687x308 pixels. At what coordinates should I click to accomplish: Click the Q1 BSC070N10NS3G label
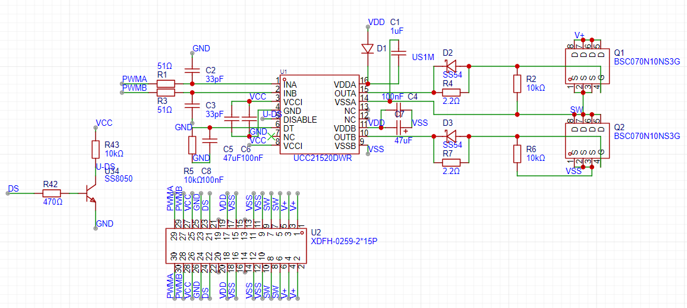[x=647, y=61]
